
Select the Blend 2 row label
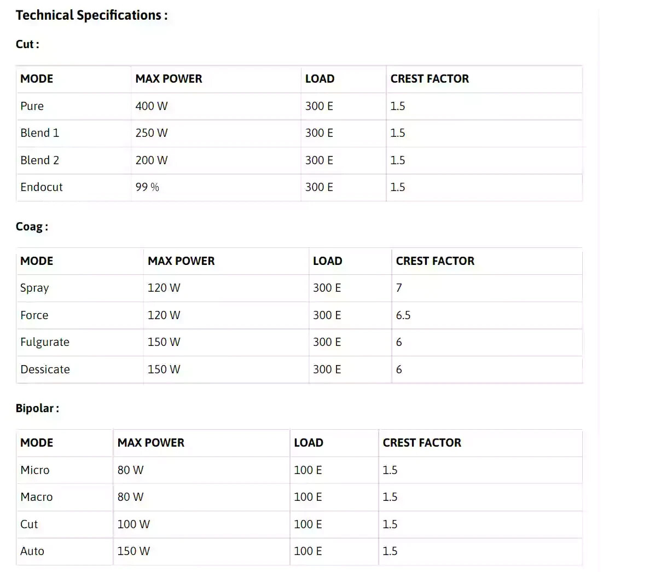pos(39,160)
